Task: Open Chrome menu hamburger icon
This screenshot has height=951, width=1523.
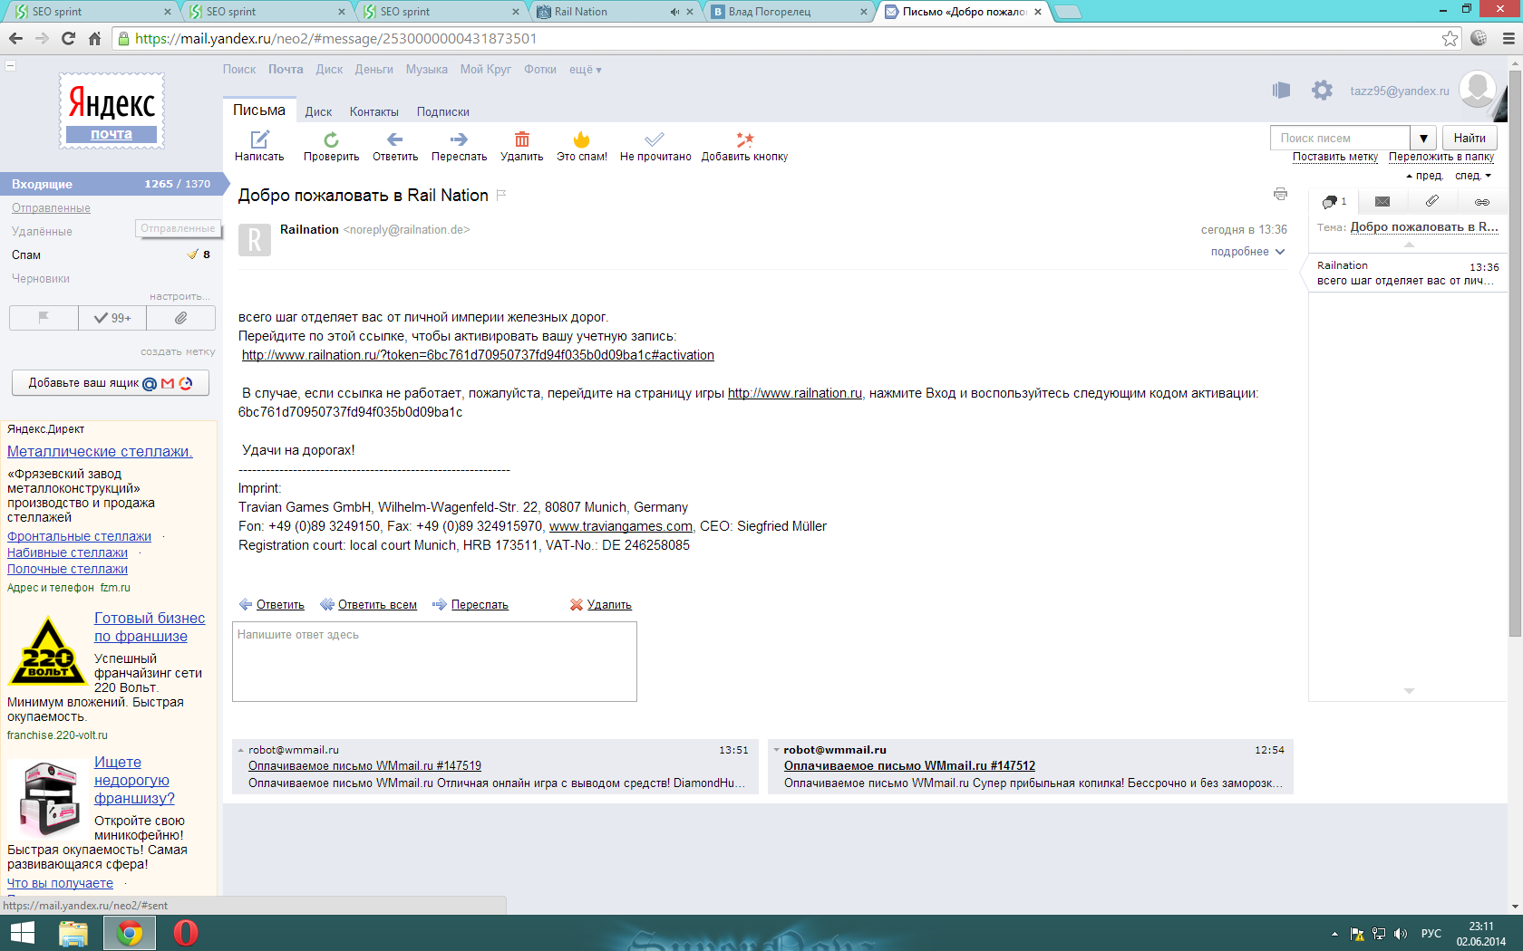Action: point(1508,38)
